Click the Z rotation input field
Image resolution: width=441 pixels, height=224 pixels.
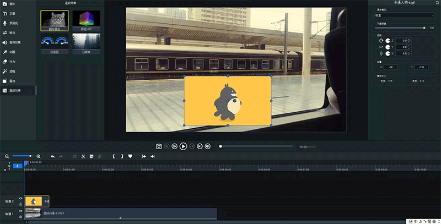[402, 41]
